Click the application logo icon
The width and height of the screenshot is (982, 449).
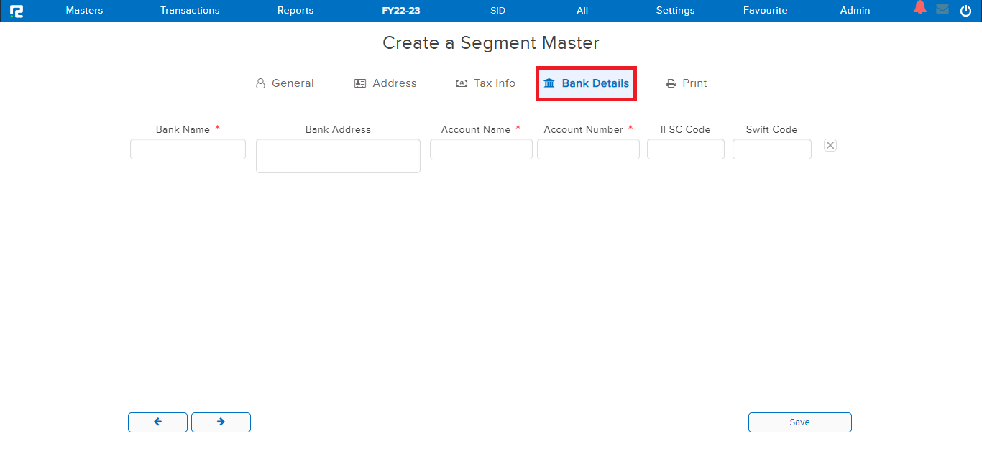(17, 10)
